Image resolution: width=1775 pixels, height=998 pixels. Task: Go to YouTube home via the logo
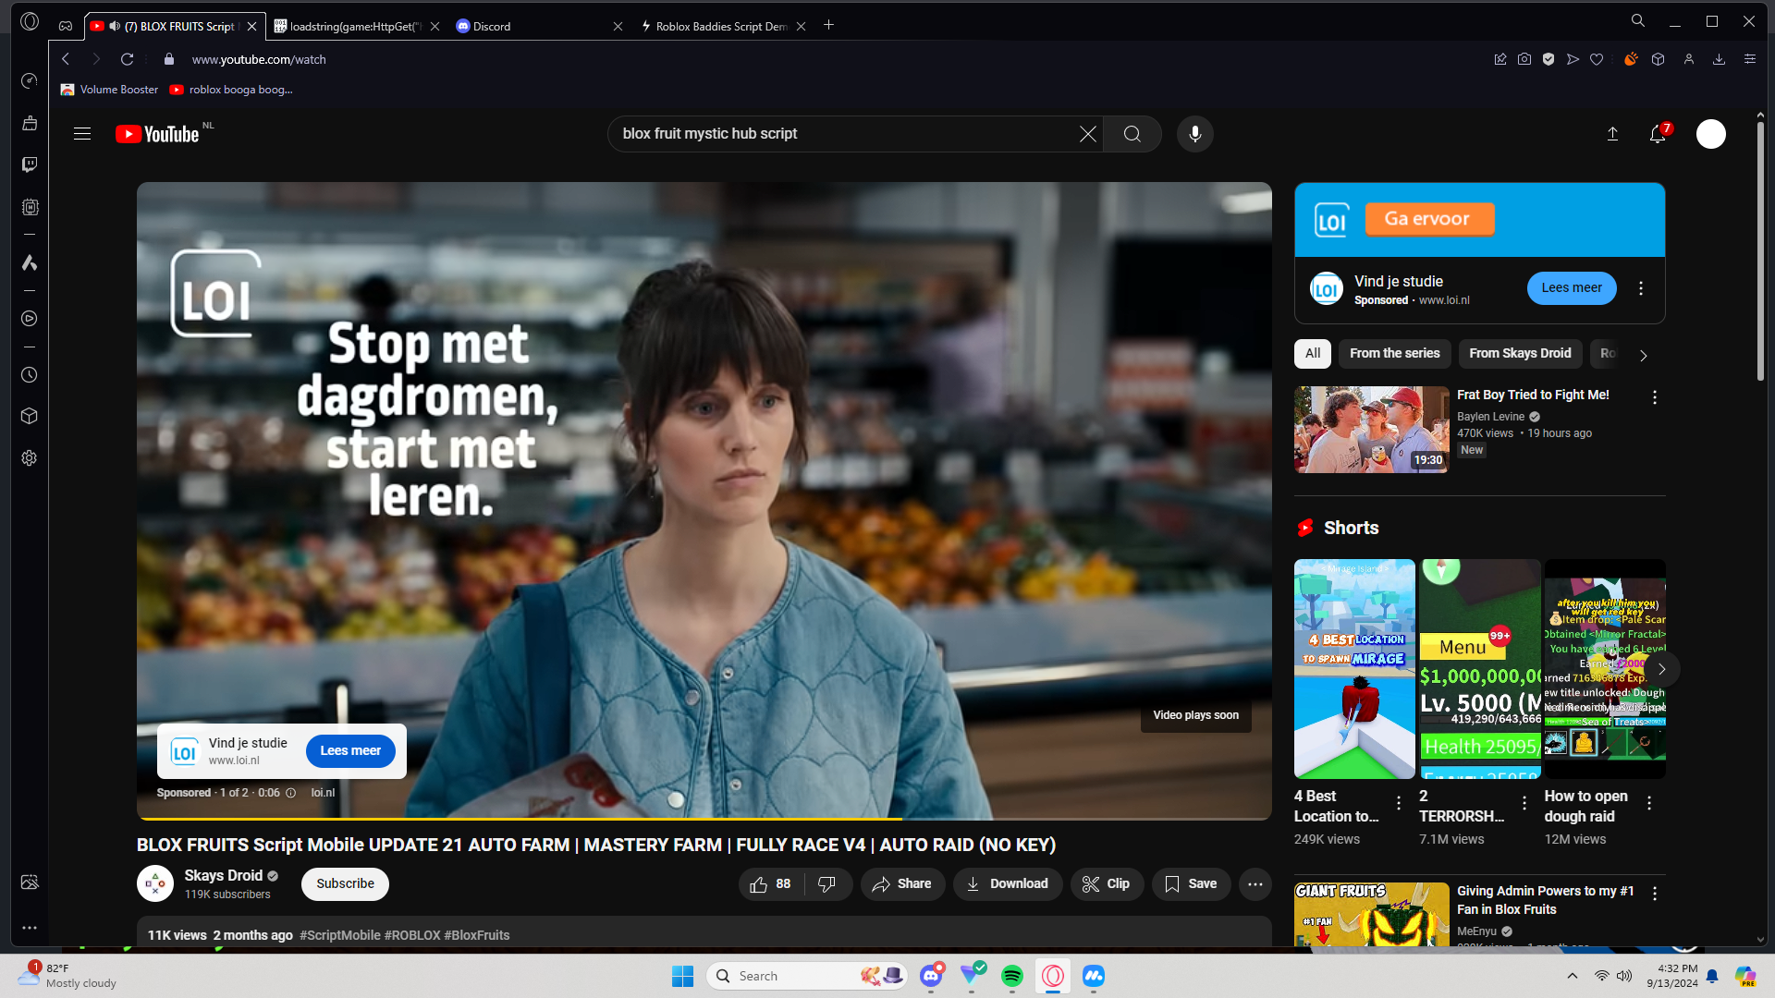(x=157, y=134)
